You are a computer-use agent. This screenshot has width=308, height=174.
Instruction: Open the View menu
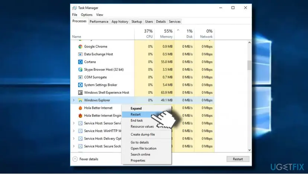pyautogui.click(x=100, y=15)
